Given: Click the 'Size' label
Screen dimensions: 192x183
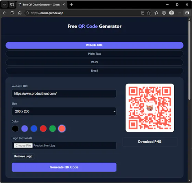Looking at the screenshot, I should 14,104.
